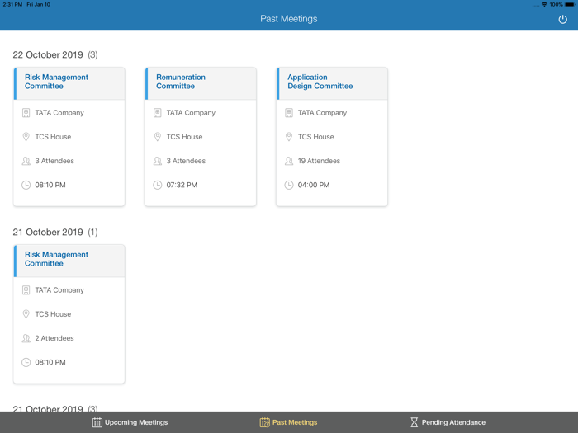The width and height of the screenshot is (578, 433).
Task: Select the 19 Attendees text
Action: point(319,161)
